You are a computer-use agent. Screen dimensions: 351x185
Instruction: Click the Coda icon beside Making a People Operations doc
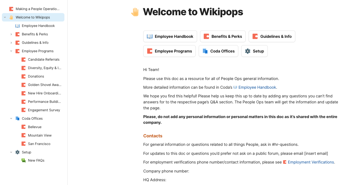point(11,9)
